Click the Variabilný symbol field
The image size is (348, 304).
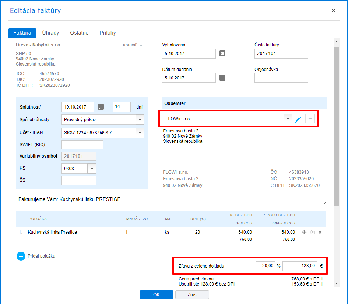pos(79,156)
